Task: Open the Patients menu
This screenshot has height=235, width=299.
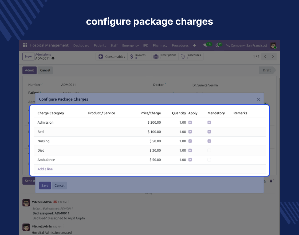Action: (x=100, y=45)
